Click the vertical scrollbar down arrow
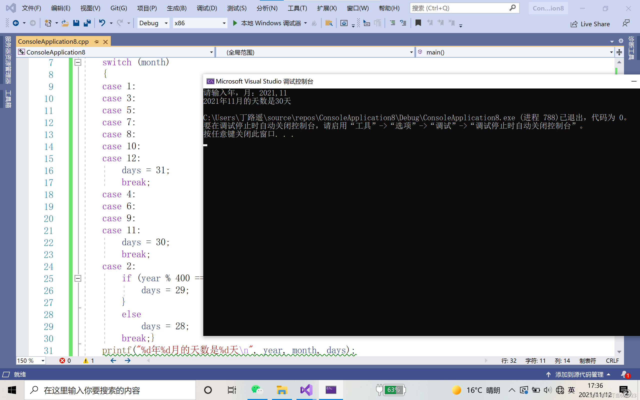This screenshot has height=400, width=640. coord(619,352)
